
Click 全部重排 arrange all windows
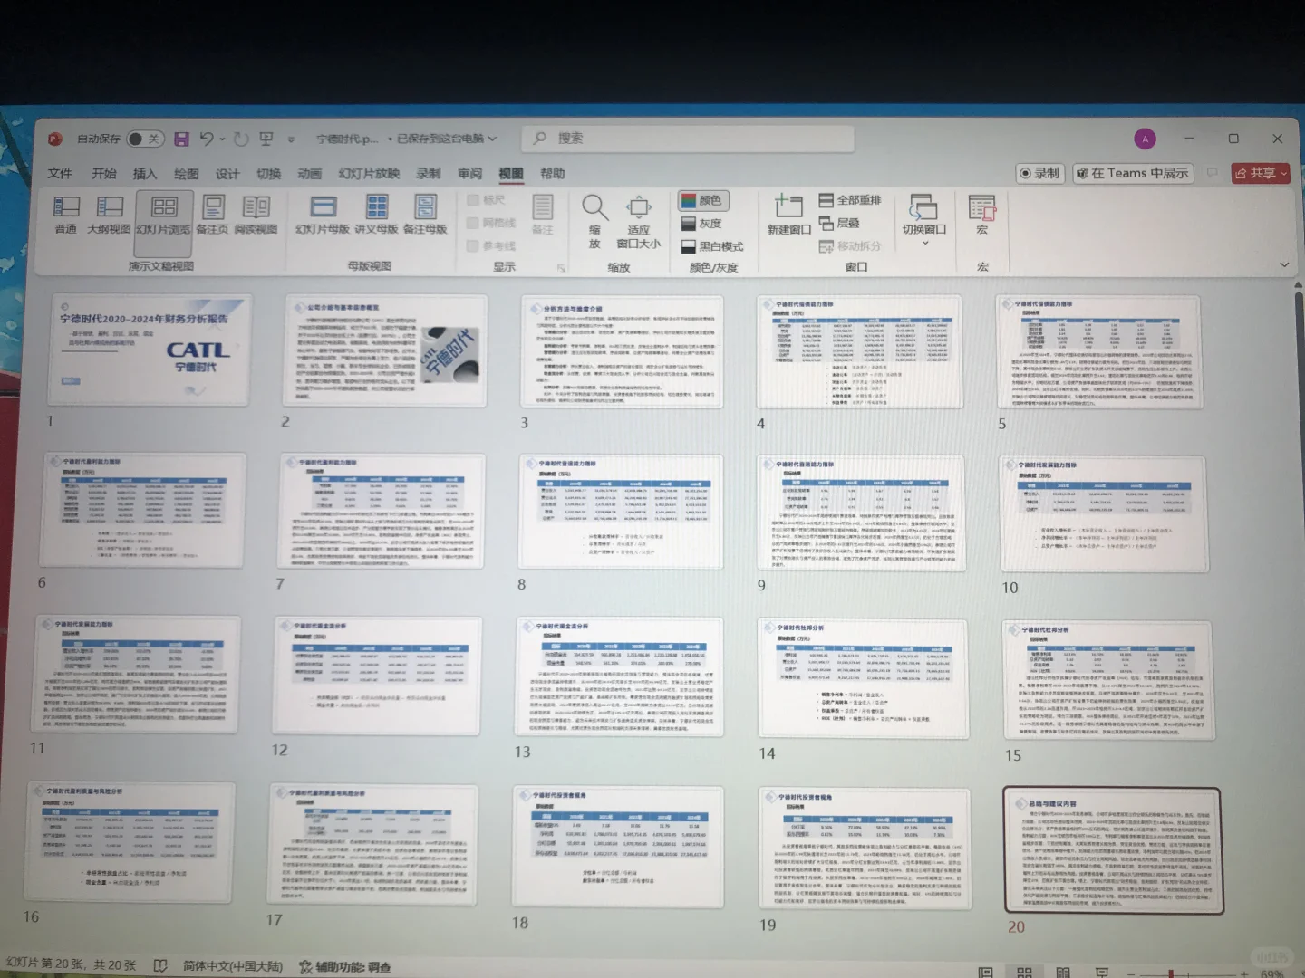850,200
